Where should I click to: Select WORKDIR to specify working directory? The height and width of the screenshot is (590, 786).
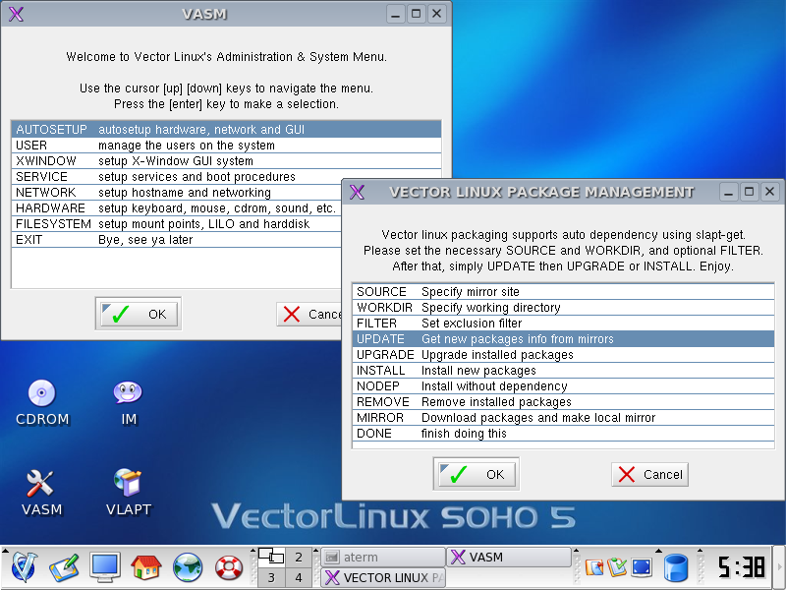click(x=563, y=307)
